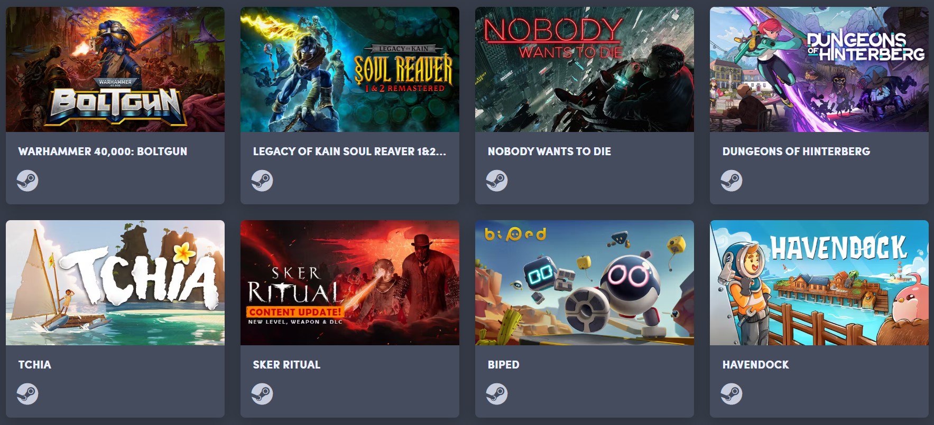Screen dimensions: 934x425
Task: Click the Steam icon under Tchia
Action: (x=27, y=394)
